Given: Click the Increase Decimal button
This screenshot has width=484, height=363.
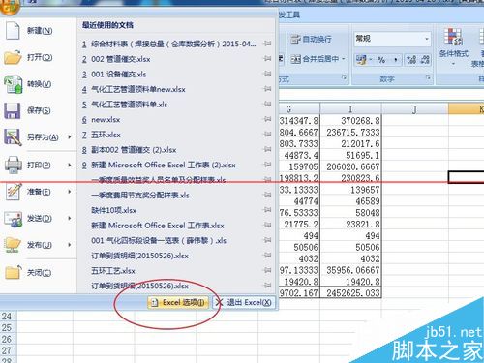Looking at the screenshot, I should click(x=411, y=60).
